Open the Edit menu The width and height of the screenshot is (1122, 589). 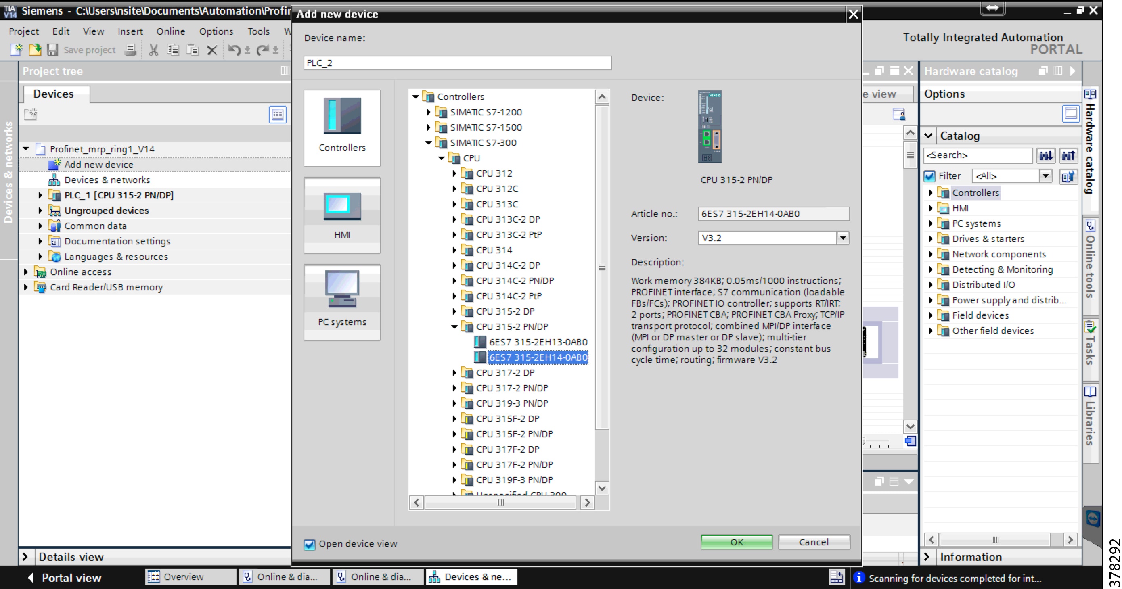coord(61,31)
